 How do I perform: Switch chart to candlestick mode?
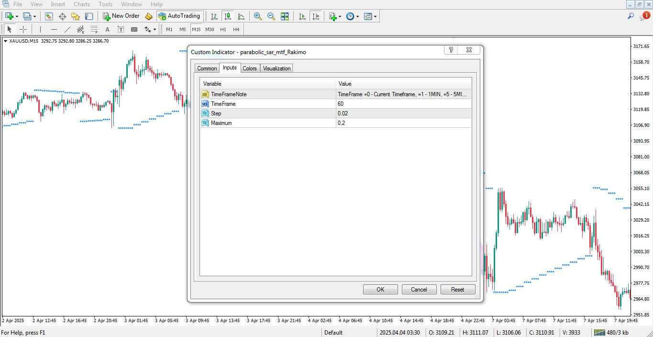coord(228,16)
